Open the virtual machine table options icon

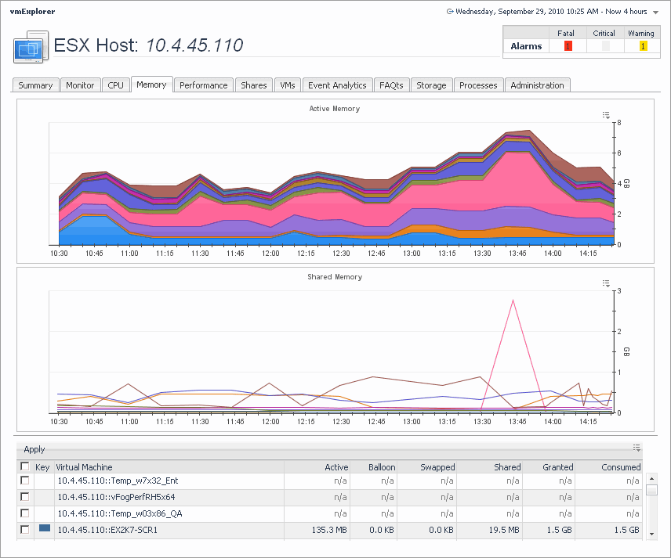click(637, 448)
